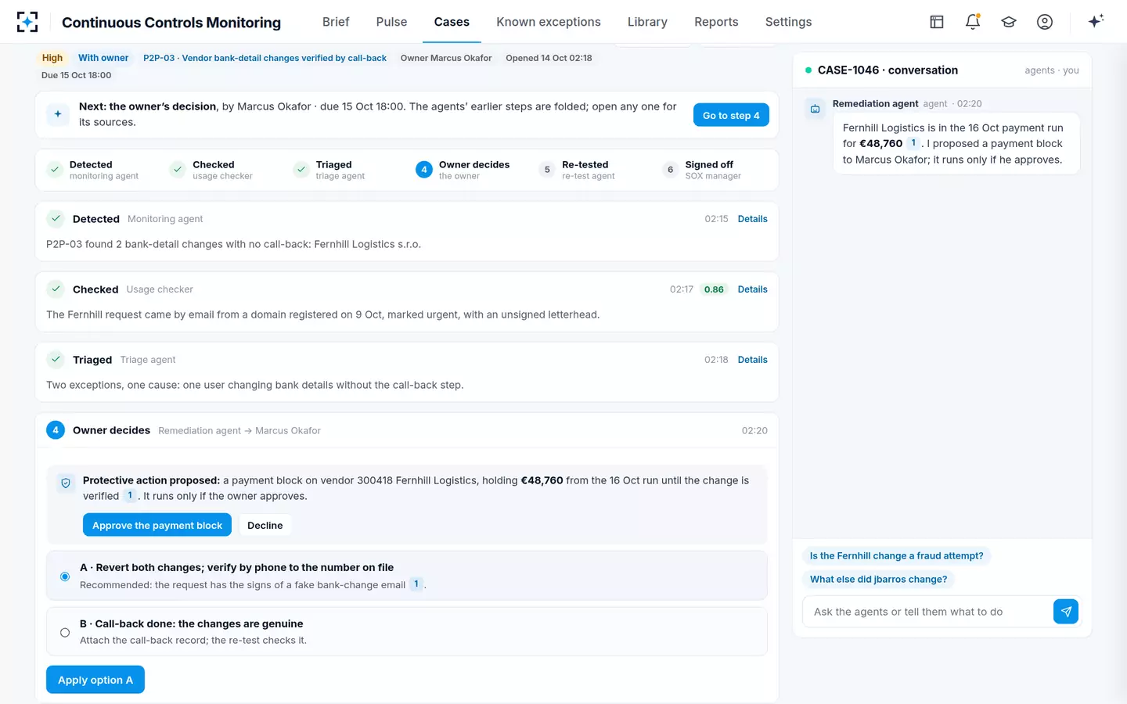Open the user account icon
Image resolution: width=1127 pixels, height=704 pixels.
pyautogui.click(x=1045, y=22)
